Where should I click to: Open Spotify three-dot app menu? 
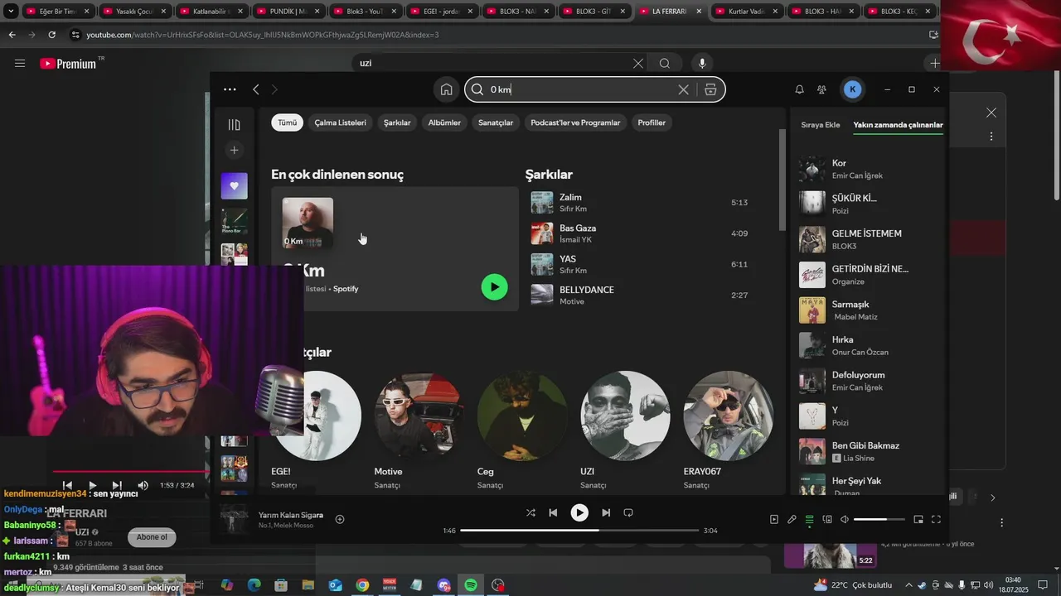coord(230,89)
